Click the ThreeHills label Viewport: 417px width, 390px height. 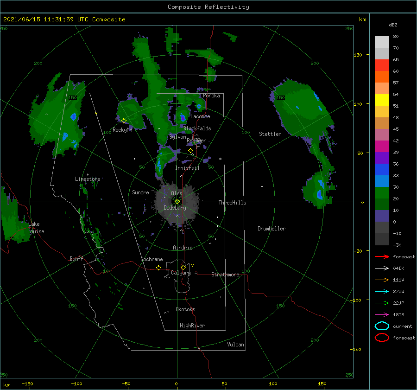point(232,203)
